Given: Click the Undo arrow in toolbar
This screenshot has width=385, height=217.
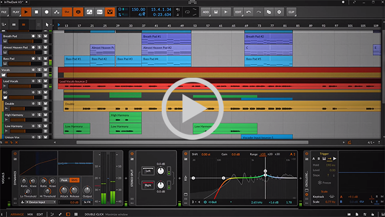Looking at the screenshot, I should click(x=249, y=12).
